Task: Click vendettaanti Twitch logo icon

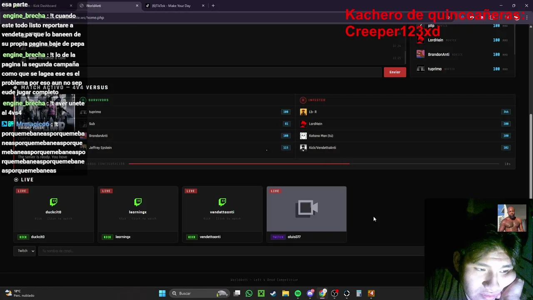Action: pyautogui.click(x=222, y=202)
